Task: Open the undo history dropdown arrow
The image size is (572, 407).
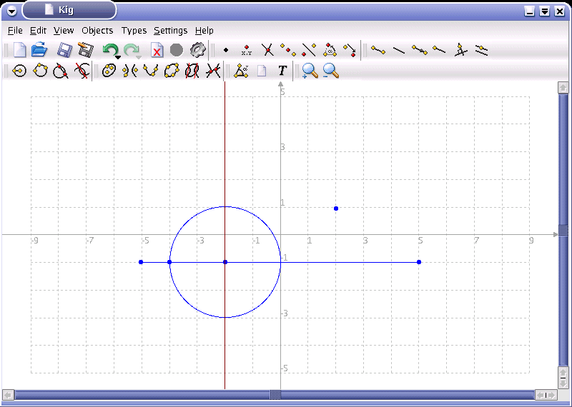Action: [118, 57]
